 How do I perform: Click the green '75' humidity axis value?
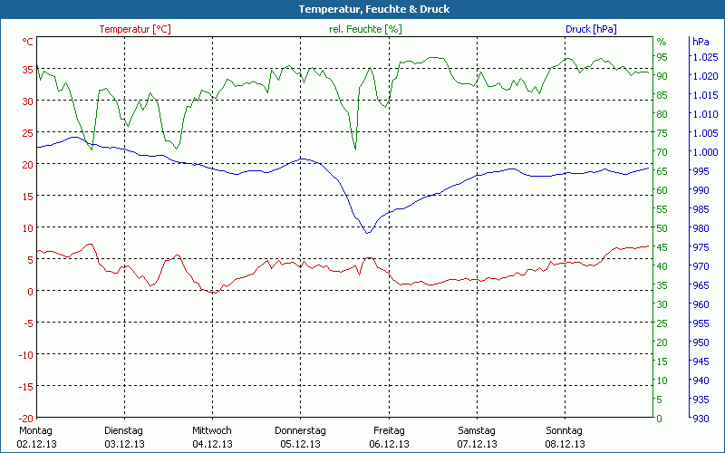(x=662, y=133)
